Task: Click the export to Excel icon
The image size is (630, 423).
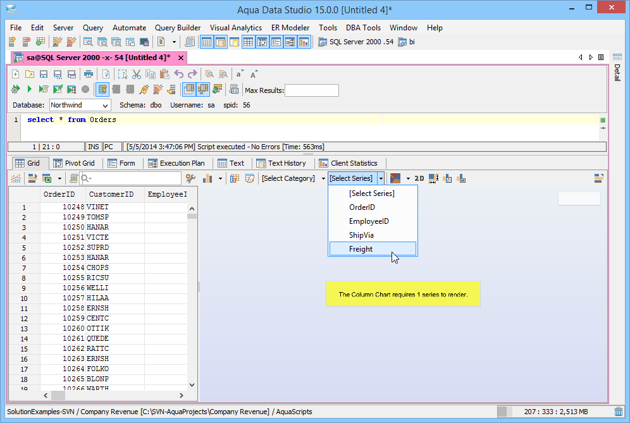Action: (47, 178)
